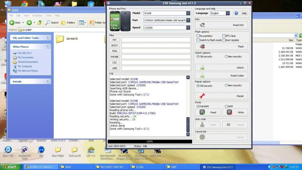302x170 pixels.
Task: Open the Language dropdown showing English
Action: [228, 13]
